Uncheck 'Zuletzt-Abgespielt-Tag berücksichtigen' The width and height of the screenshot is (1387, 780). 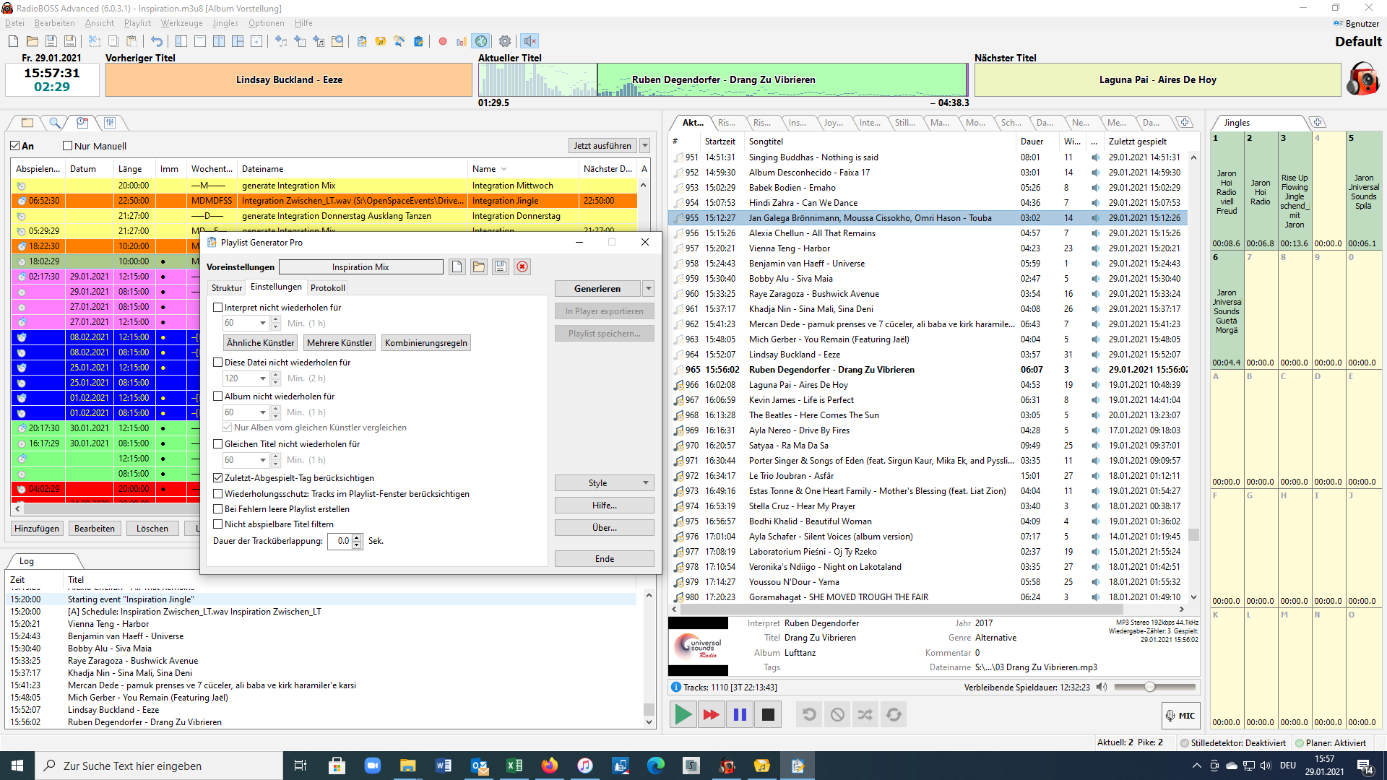point(217,477)
